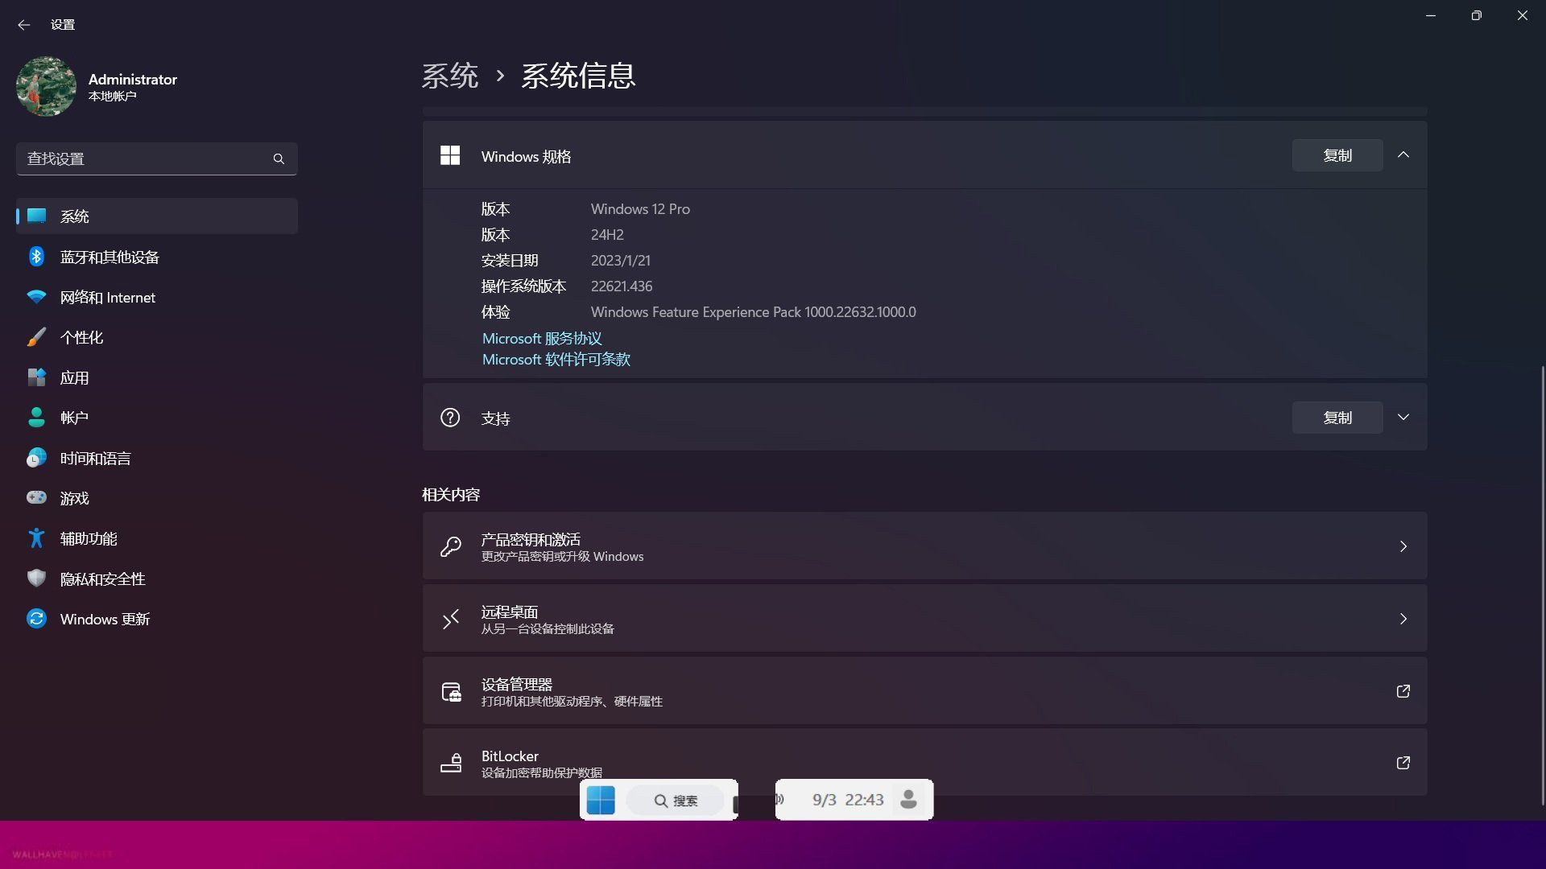The width and height of the screenshot is (1546, 869).
Task: Click the 应用 apps icon in sidebar
Action: (36, 377)
